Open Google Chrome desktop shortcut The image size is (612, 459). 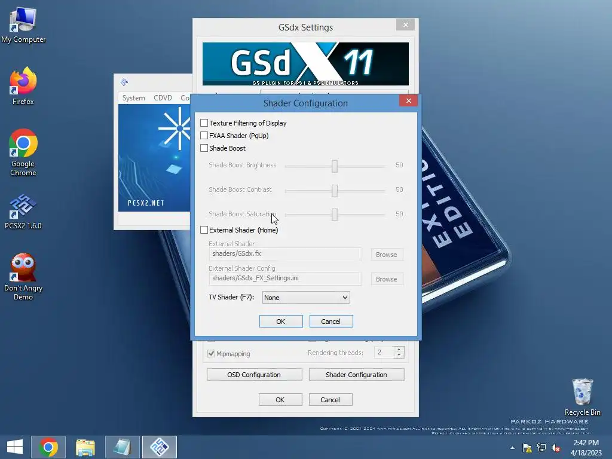[23, 152]
